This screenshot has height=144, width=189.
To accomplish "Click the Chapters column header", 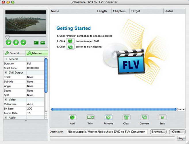I will pos(121,11).
